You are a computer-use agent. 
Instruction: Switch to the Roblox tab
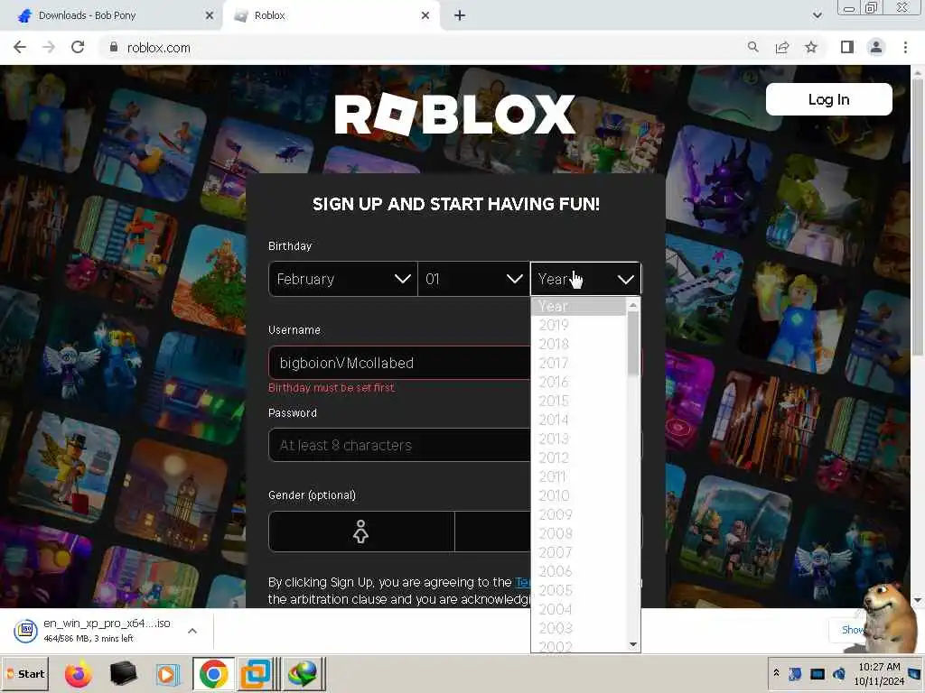point(331,15)
